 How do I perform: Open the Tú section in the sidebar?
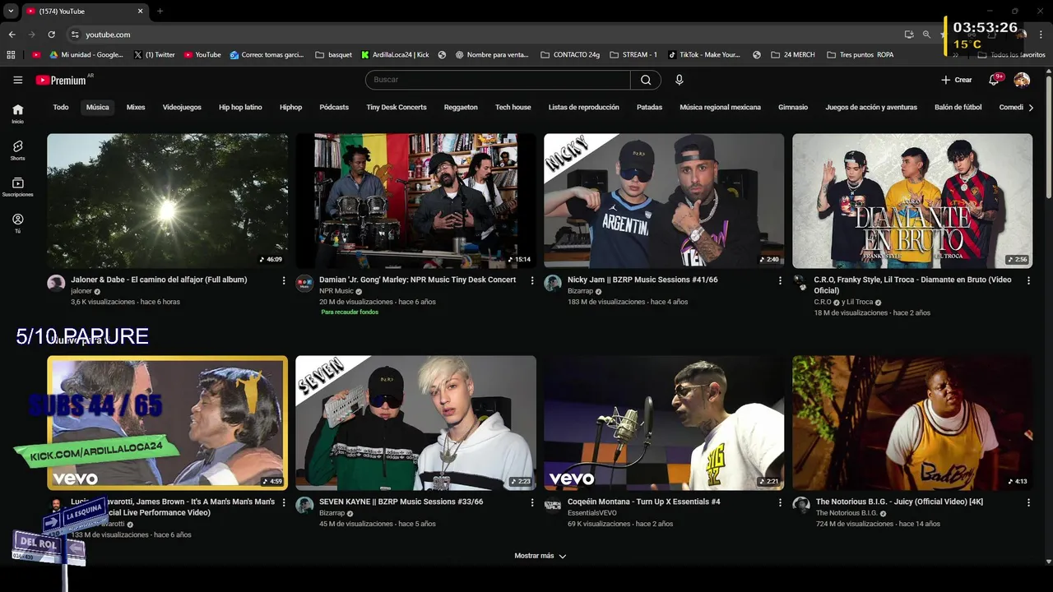coord(18,223)
